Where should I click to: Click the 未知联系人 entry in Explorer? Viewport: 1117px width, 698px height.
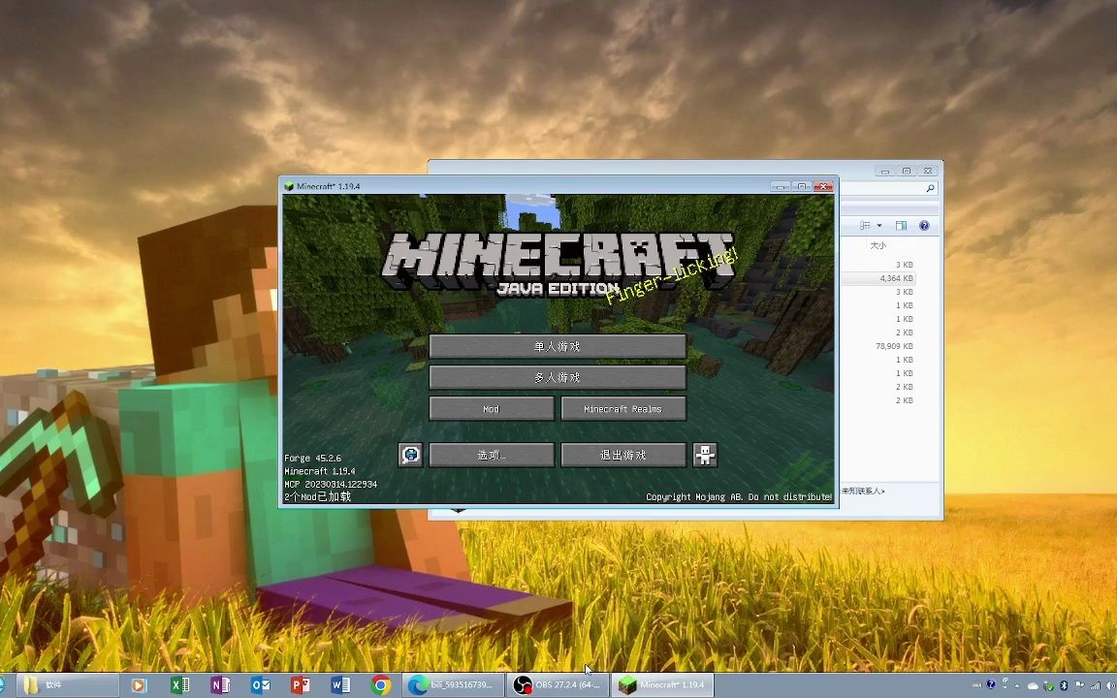(x=863, y=491)
